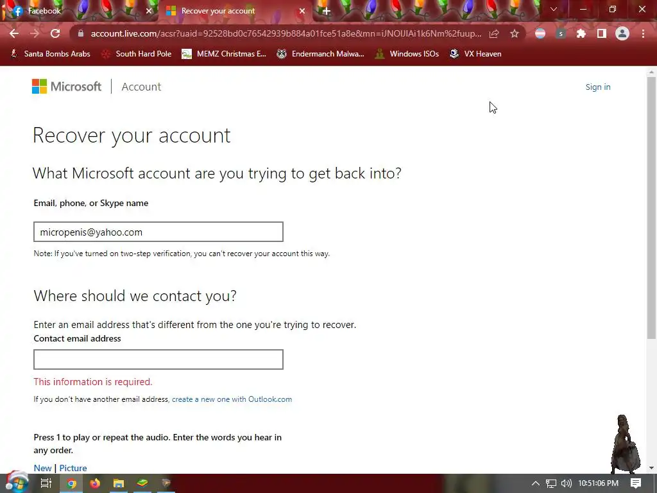Viewport: 657px width, 493px height.
Task: Bookmark this page with the star icon
Action: pos(515,33)
